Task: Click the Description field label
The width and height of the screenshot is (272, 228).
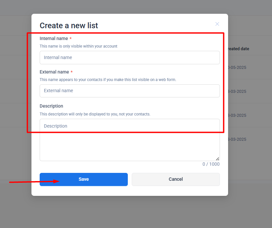Action: pos(51,106)
